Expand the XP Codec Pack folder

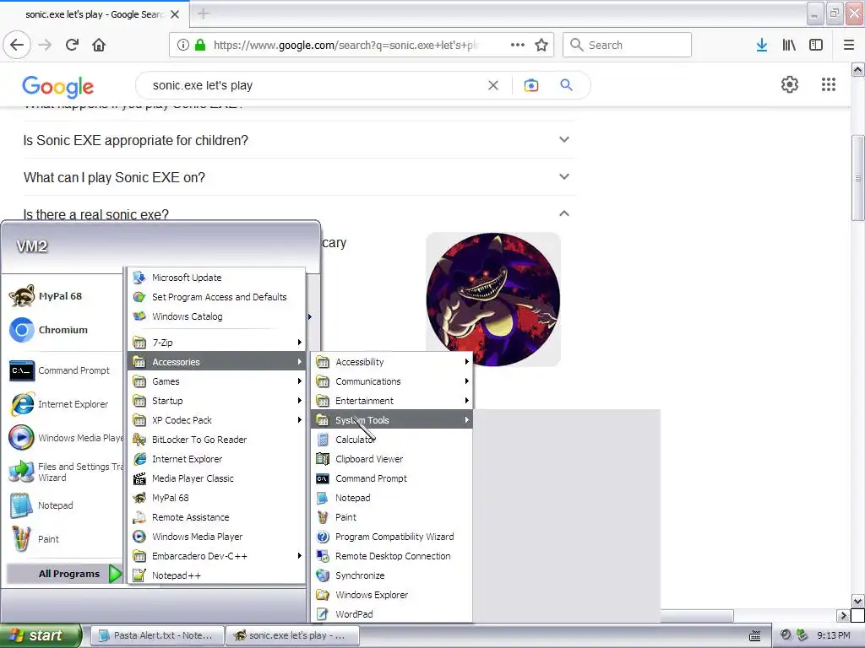pos(217,420)
